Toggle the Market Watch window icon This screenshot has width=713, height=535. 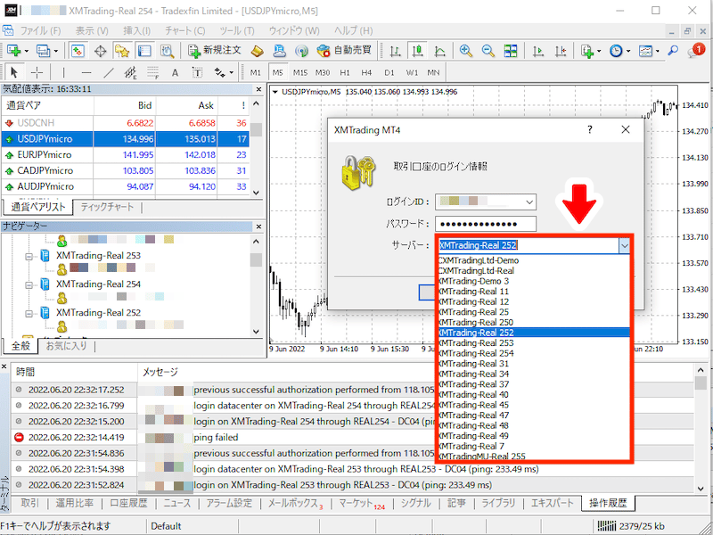click(x=78, y=51)
